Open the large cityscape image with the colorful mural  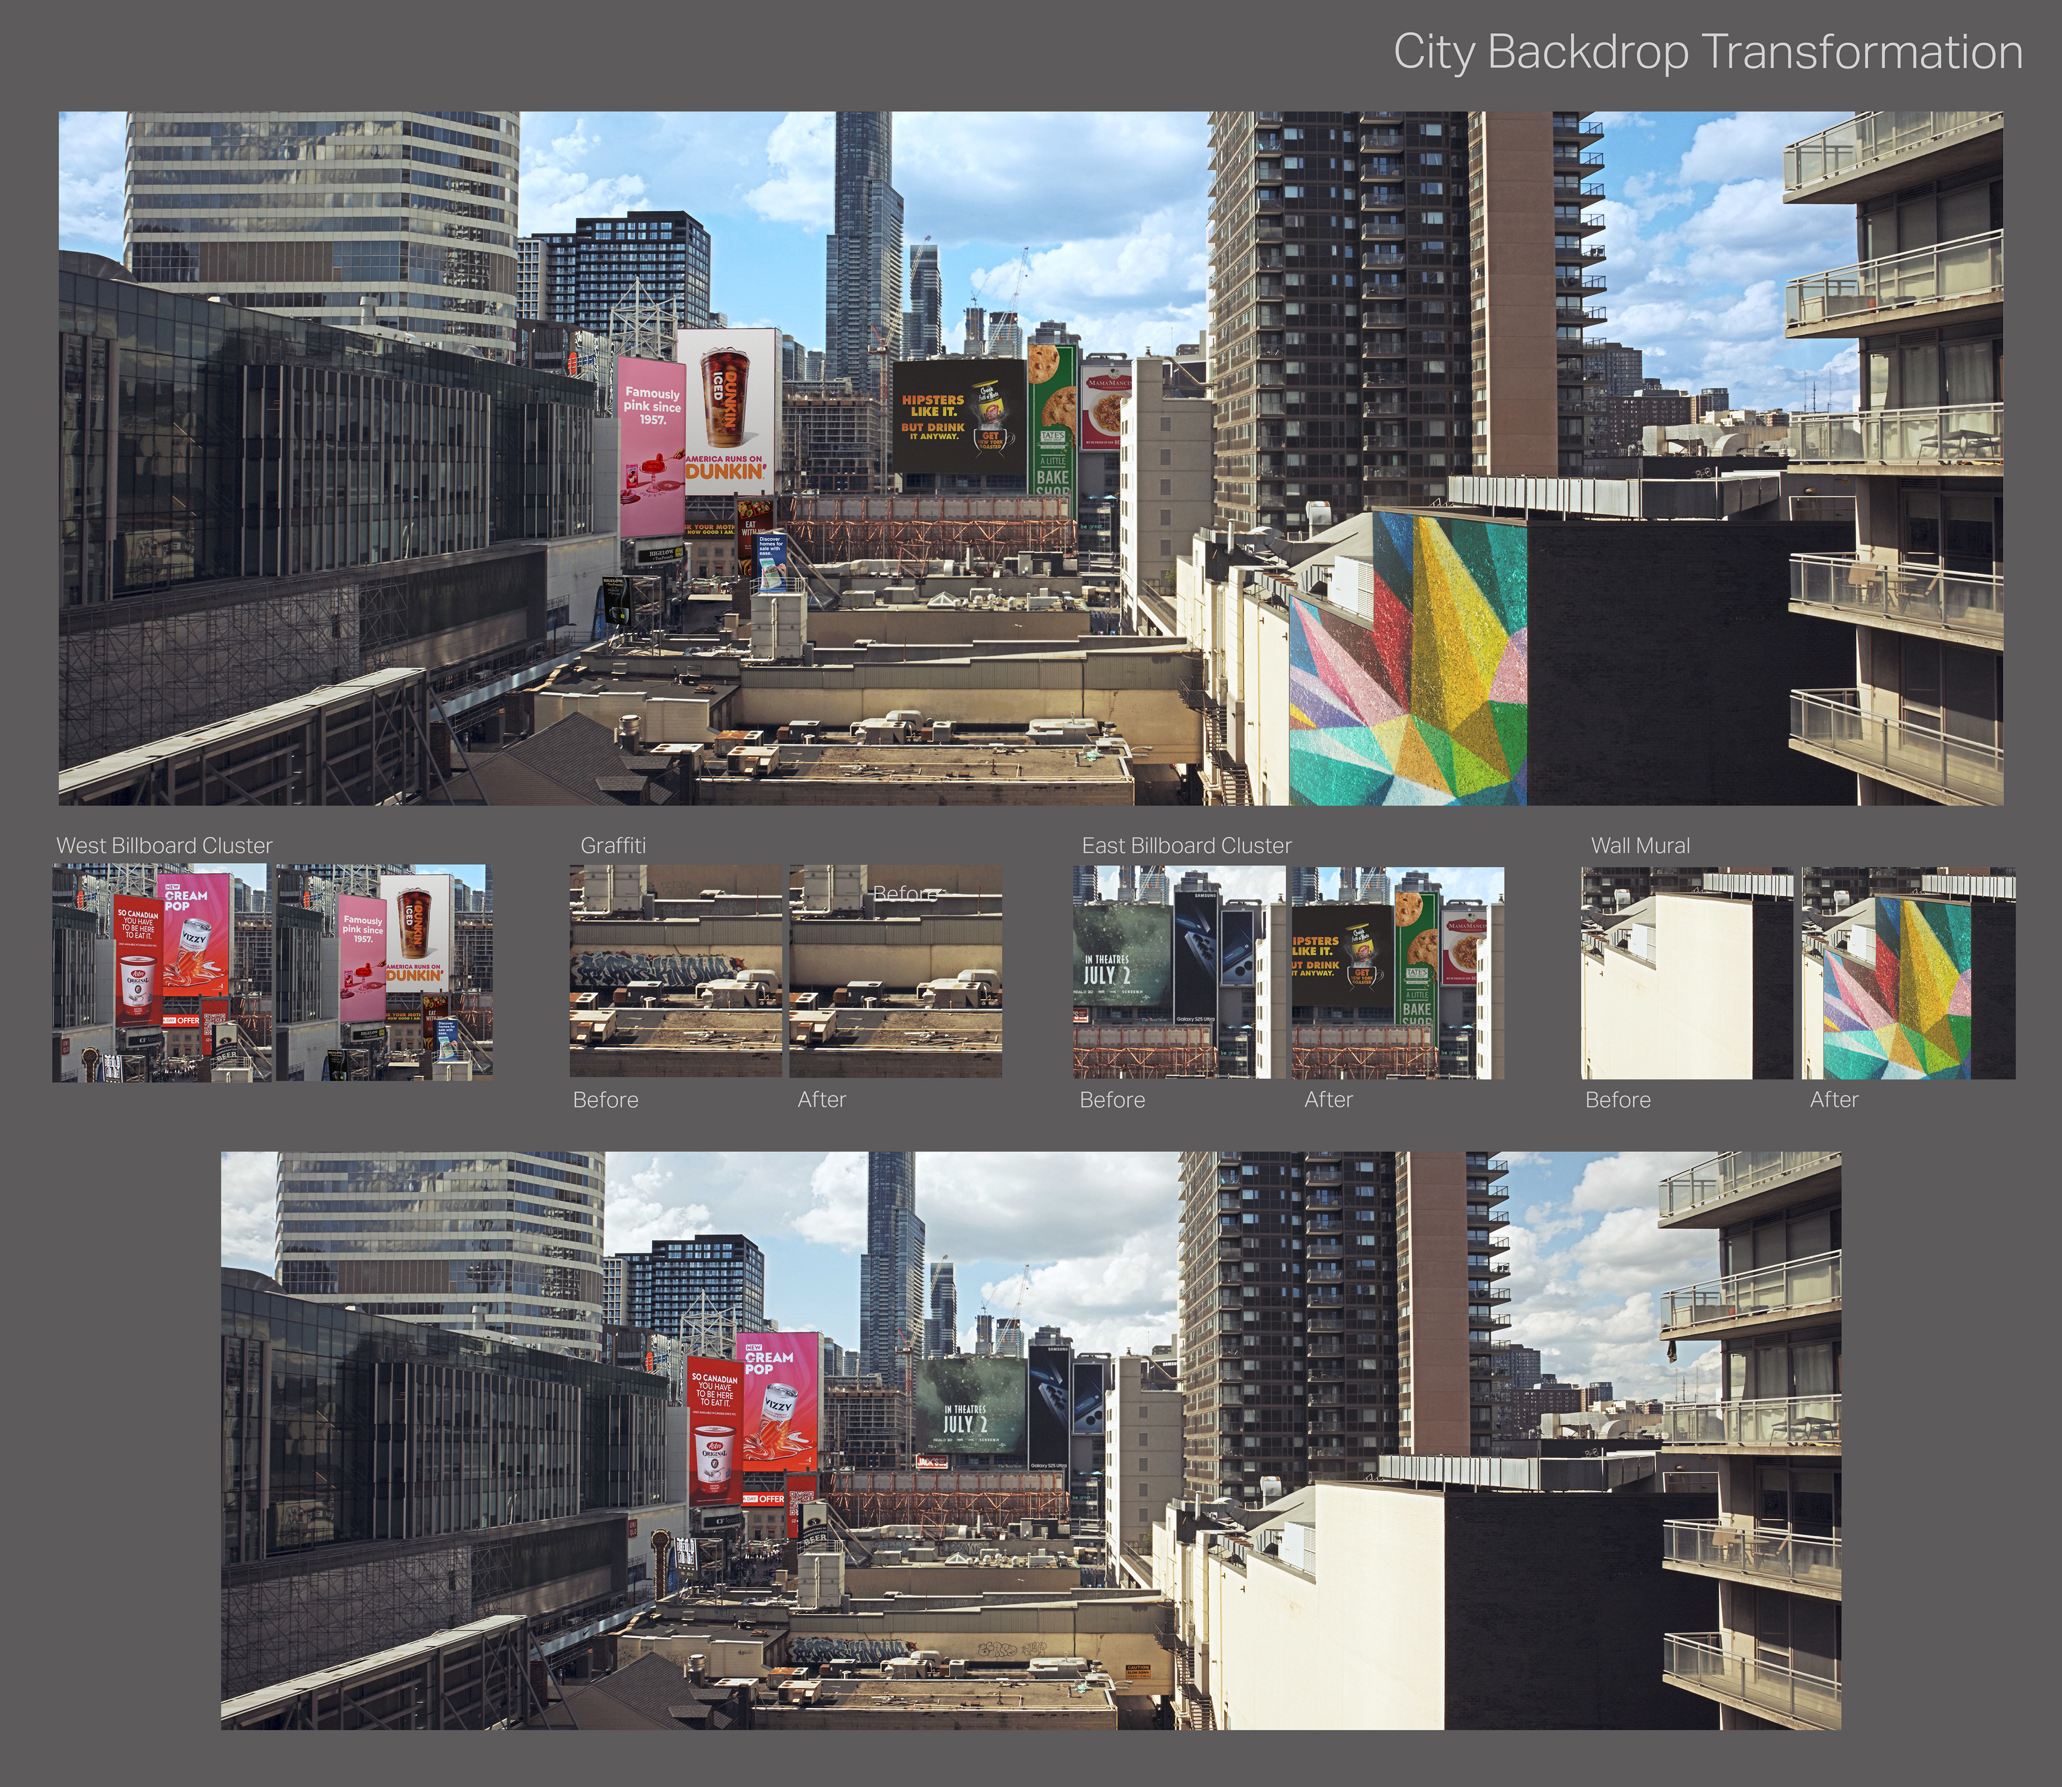coord(1030,458)
